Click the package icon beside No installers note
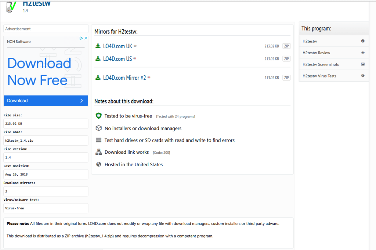Image resolution: width=376 pixels, height=250 pixels. tap(98, 128)
